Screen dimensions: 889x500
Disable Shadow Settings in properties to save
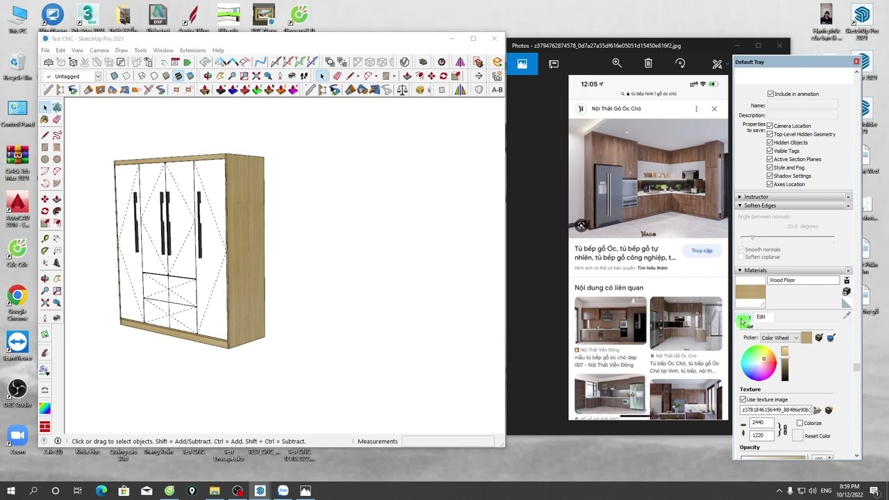click(770, 176)
